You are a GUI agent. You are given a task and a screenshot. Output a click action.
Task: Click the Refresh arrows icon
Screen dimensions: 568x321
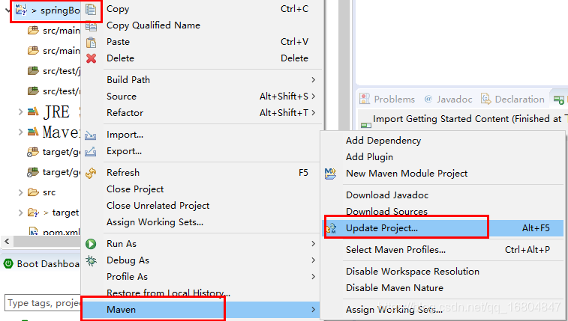click(x=91, y=174)
